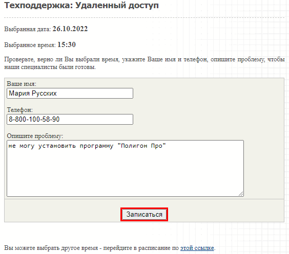Click the dashed separator under the heading
The image size is (289, 254).
[x=144, y=18]
